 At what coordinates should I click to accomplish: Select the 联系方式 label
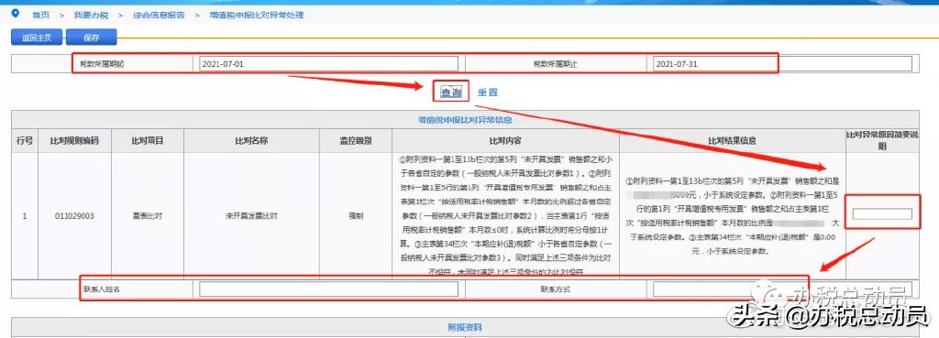coord(555,289)
